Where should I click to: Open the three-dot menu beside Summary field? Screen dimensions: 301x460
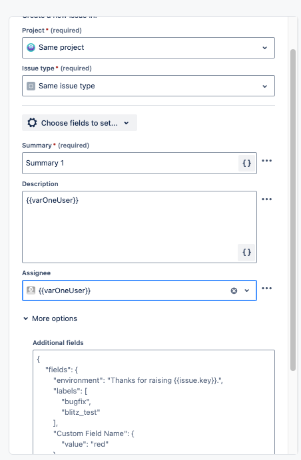pos(266,161)
